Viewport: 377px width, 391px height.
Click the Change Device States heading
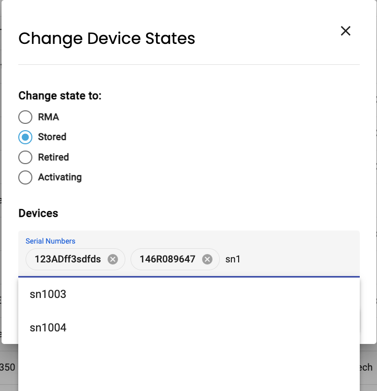tap(107, 39)
